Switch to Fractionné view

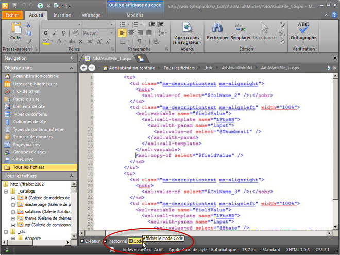click(115, 241)
